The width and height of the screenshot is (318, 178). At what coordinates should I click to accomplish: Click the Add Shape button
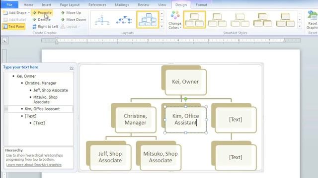(15, 13)
